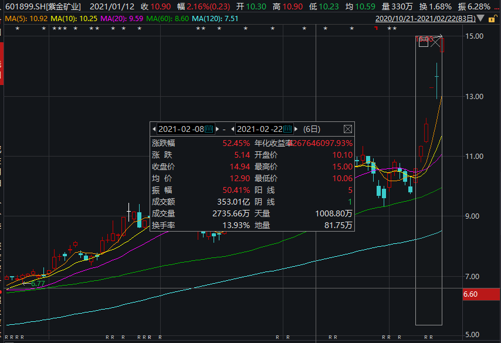The height and width of the screenshot is (343, 501).
Task: Open the end date calendar picker
Action: 287,129
